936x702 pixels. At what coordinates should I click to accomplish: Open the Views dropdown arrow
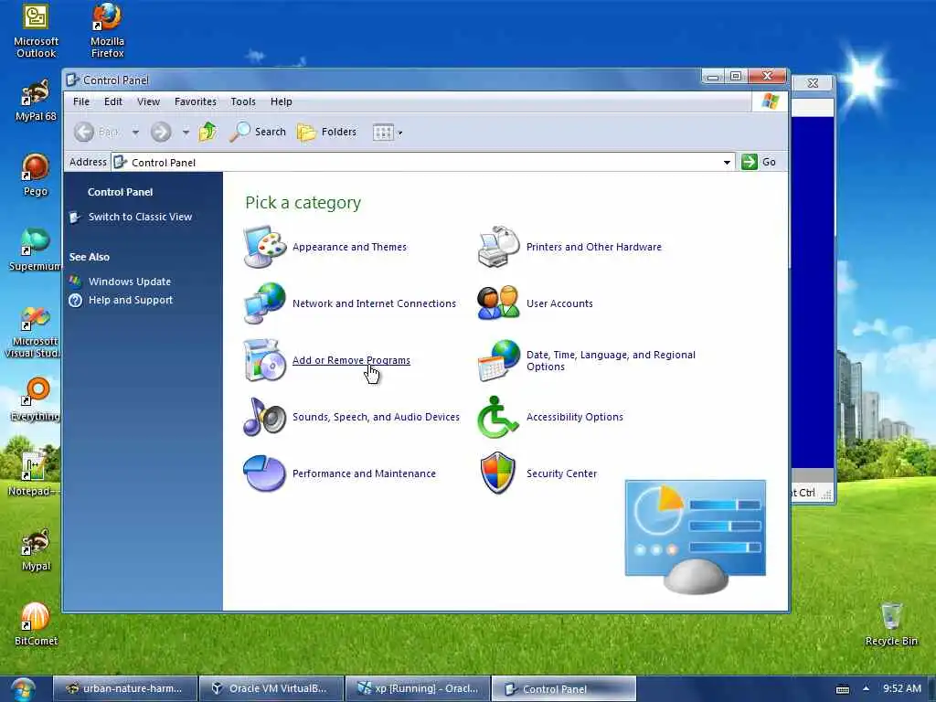point(400,133)
